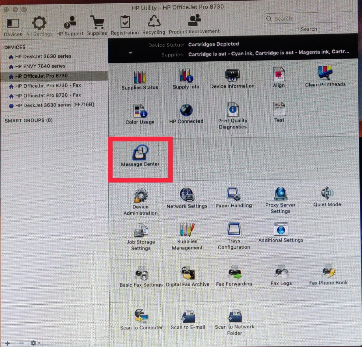Open Registration from toolbar
This screenshot has height=347, width=362.
[x=125, y=26]
